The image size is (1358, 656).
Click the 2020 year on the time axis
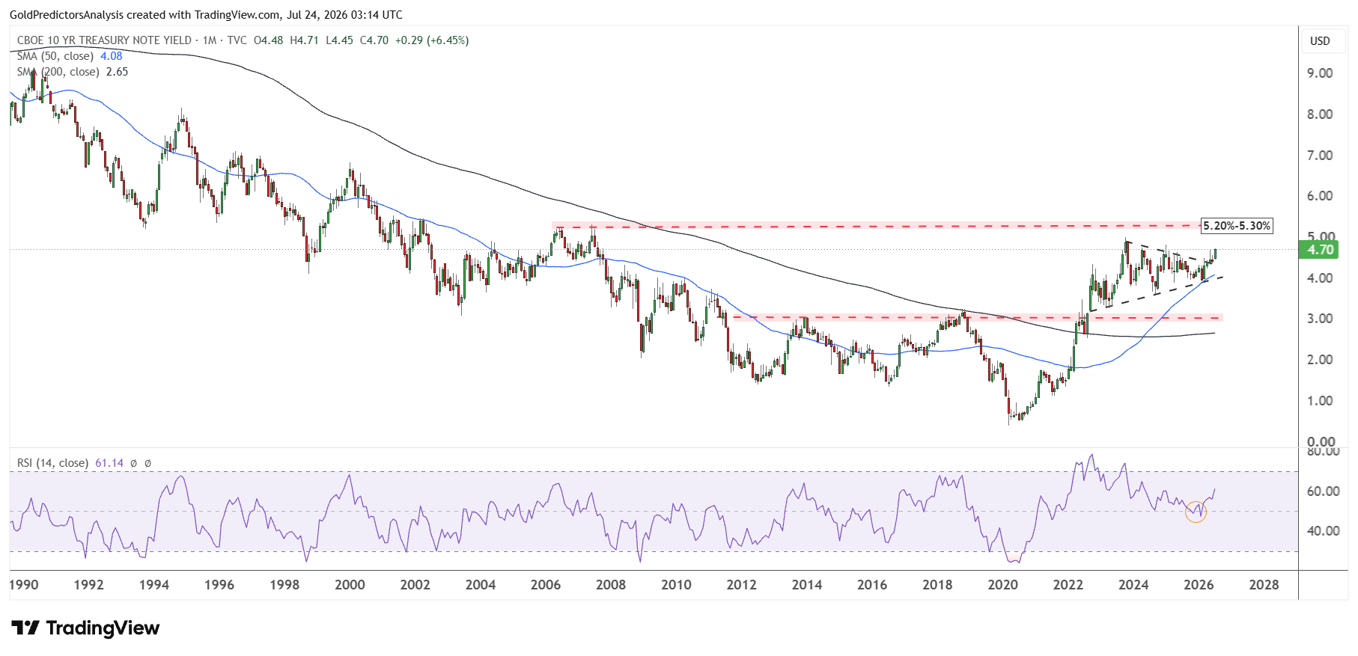1002,585
